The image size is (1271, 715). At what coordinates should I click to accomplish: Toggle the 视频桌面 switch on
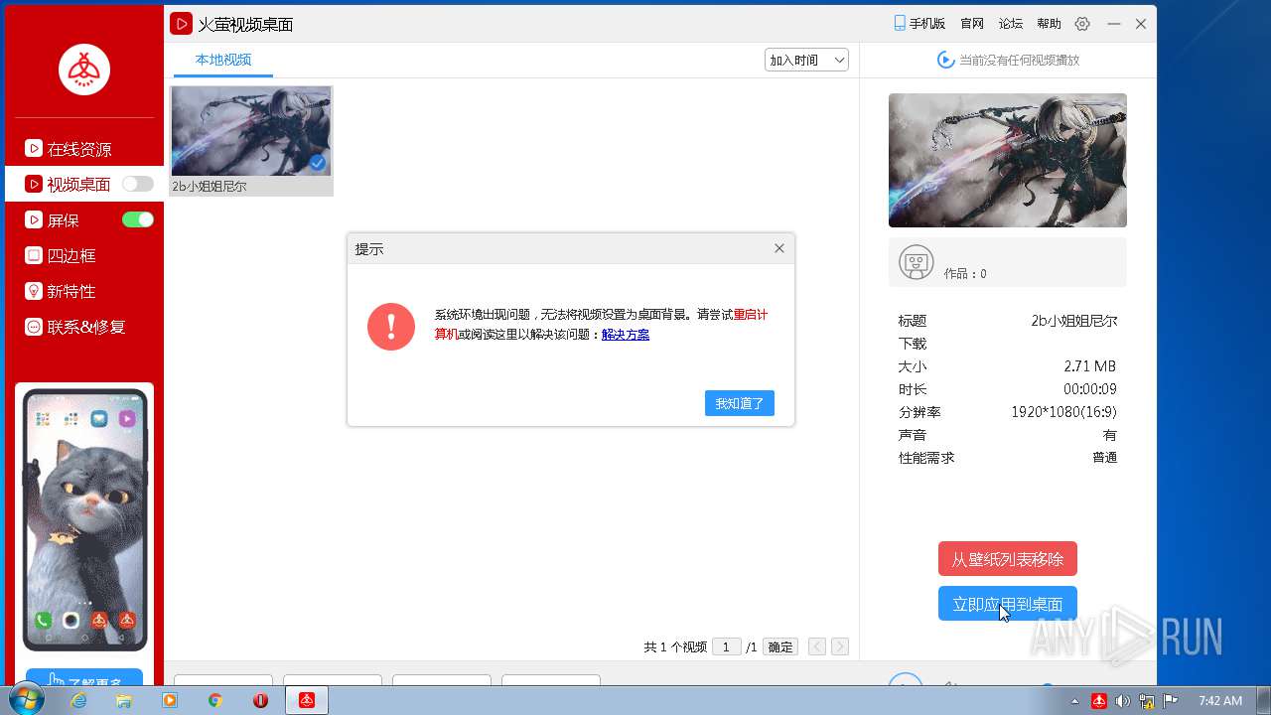pos(138,184)
